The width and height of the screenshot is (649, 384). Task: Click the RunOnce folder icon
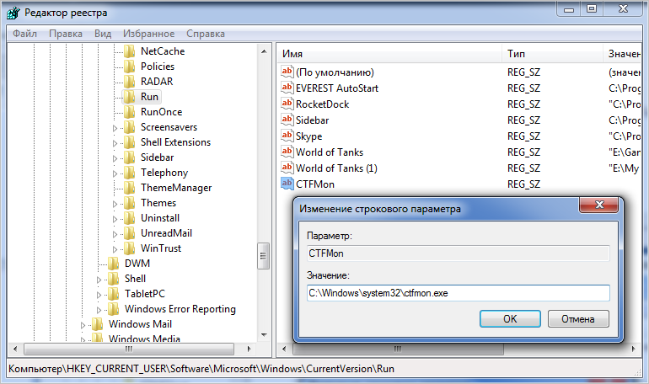pyautogui.click(x=130, y=112)
